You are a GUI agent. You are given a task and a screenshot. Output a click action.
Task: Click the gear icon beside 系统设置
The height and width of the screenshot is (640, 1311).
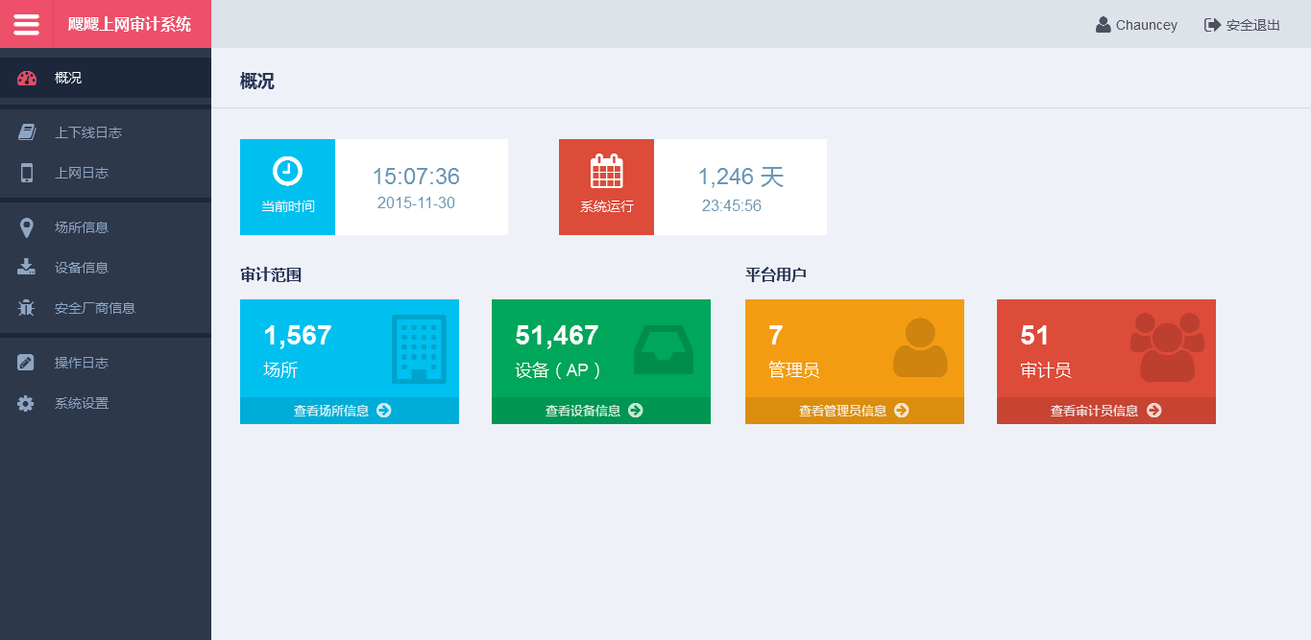click(27, 403)
